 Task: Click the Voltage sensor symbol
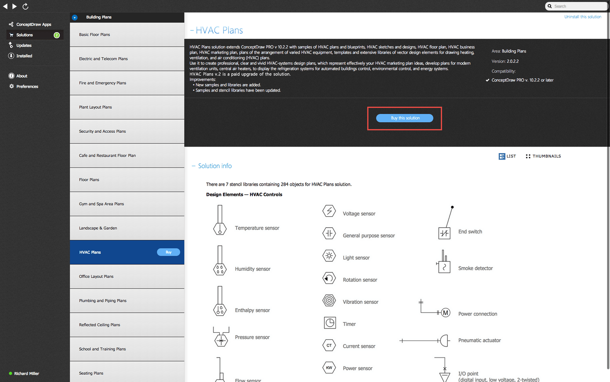[329, 211]
